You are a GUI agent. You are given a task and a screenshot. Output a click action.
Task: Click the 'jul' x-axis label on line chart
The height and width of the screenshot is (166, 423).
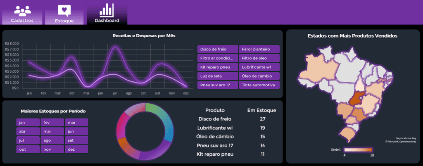(x=115, y=93)
